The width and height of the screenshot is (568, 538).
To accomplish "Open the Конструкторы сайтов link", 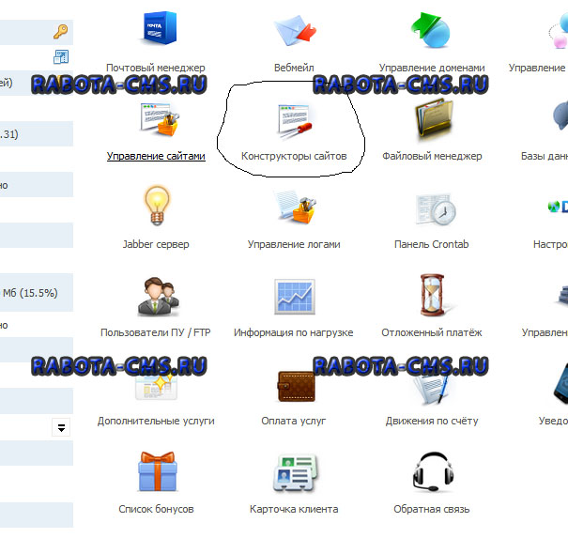I will pos(294,156).
